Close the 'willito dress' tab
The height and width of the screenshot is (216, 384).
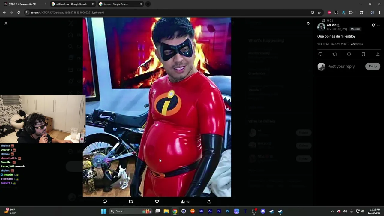tap(93, 4)
